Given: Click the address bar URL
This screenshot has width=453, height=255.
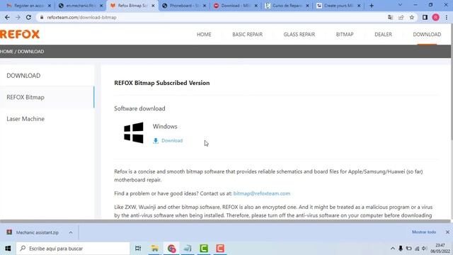Looking at the screenshot, I should click(82, 17).
